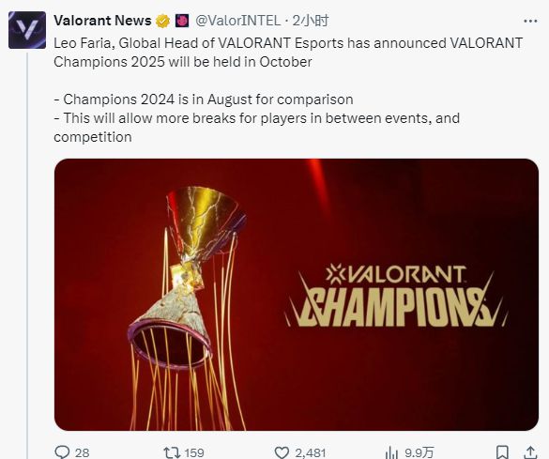The width and height of the screenshot is (549, 459).
Task: Open the Valorant News profile avatar
Action: (27, 30)
